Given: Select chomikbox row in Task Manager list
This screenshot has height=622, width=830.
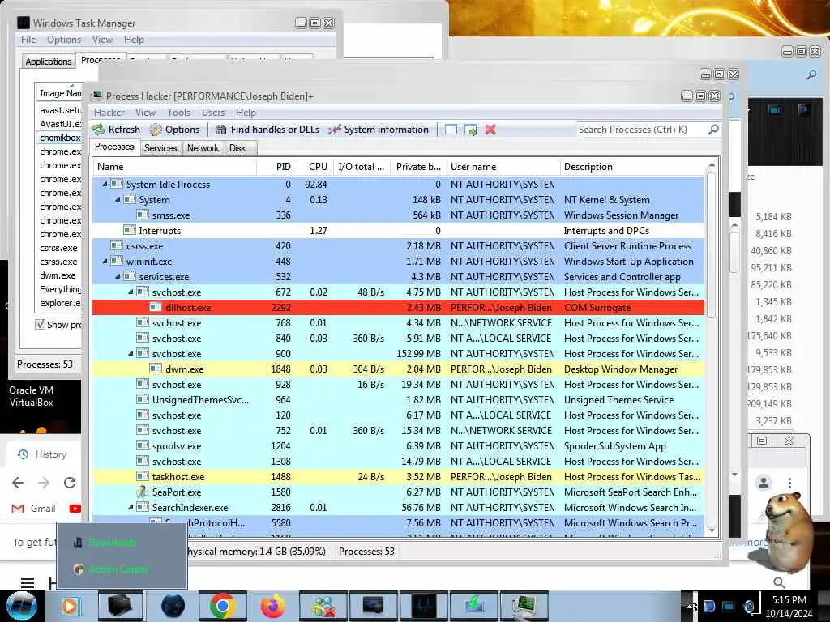Looking at the screenshot, I should point(60,138).
